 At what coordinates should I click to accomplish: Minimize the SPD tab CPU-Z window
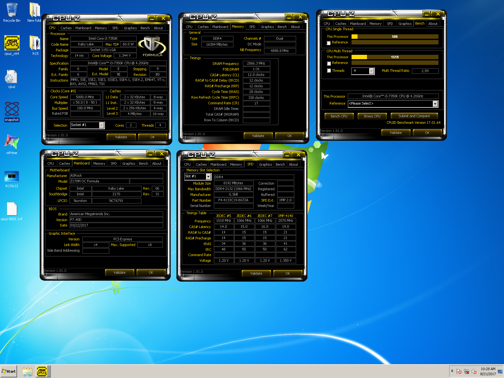pyautogui.click(x=287, y=155)
